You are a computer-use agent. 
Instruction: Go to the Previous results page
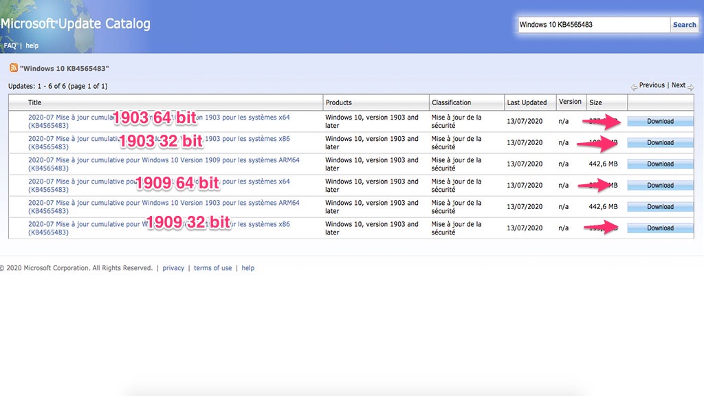click(652, 85)
